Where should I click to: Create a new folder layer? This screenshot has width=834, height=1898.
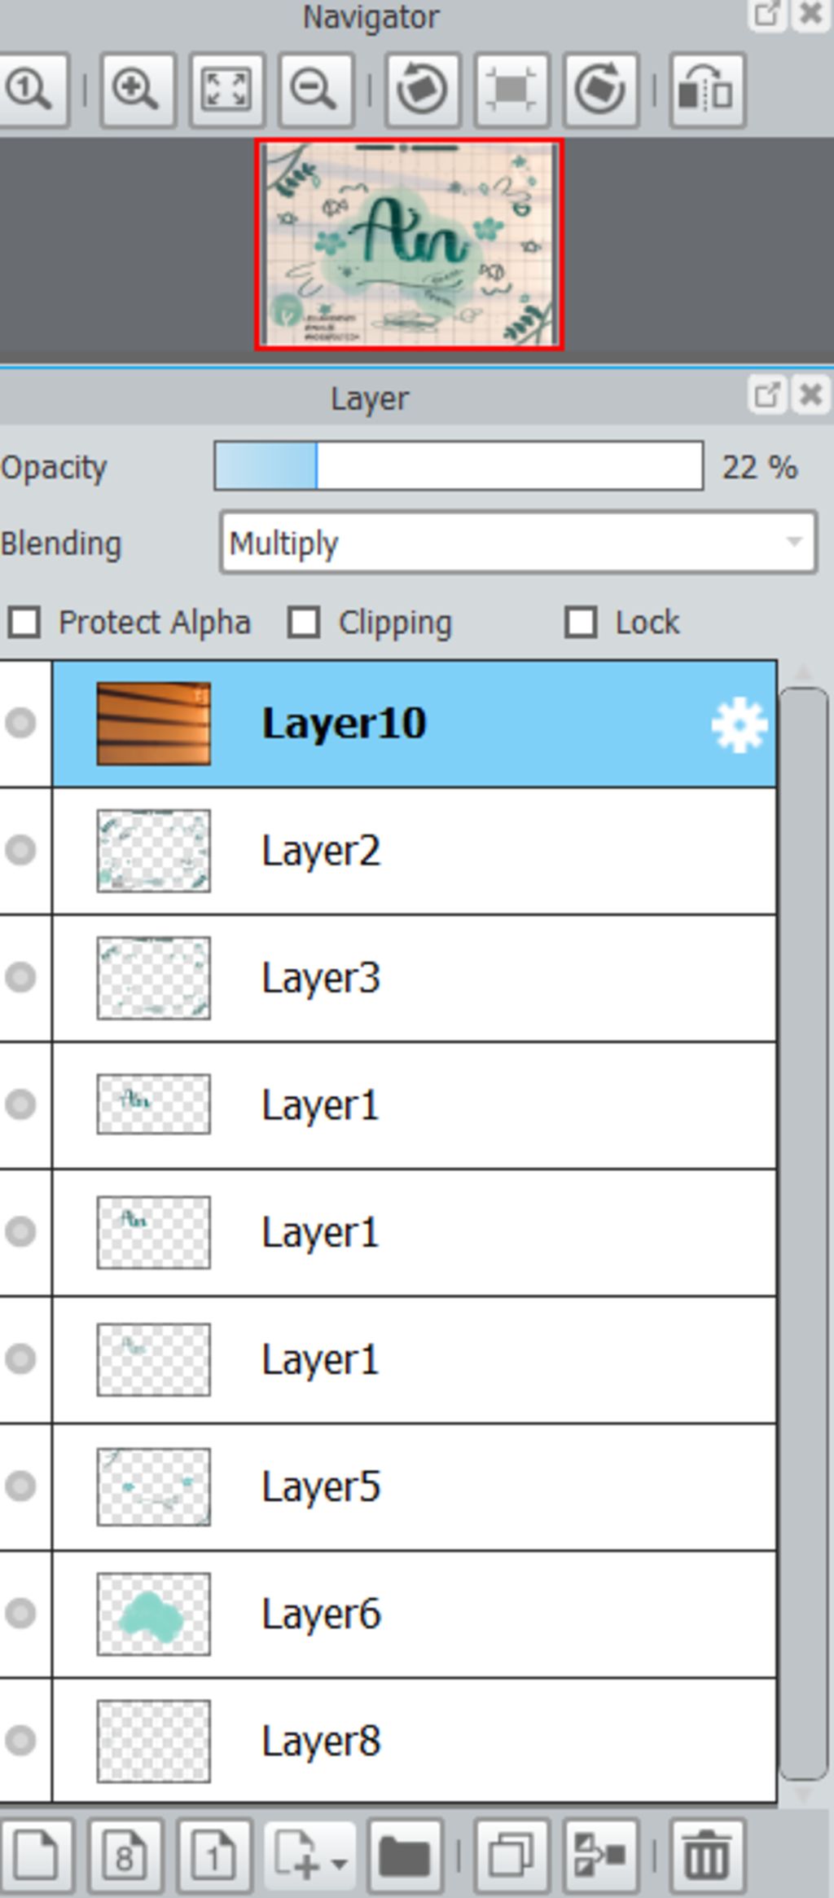tap(405, 1856)
